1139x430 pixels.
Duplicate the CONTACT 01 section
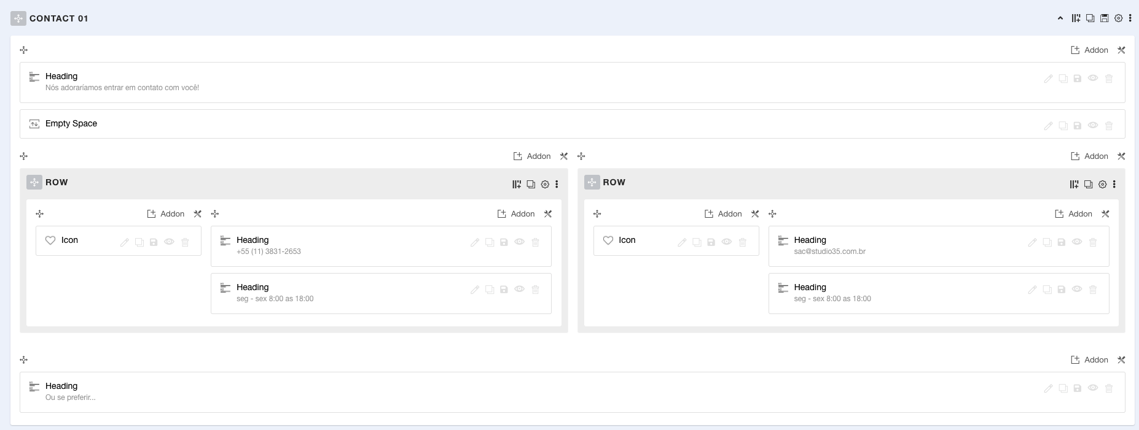(1090, 18)
